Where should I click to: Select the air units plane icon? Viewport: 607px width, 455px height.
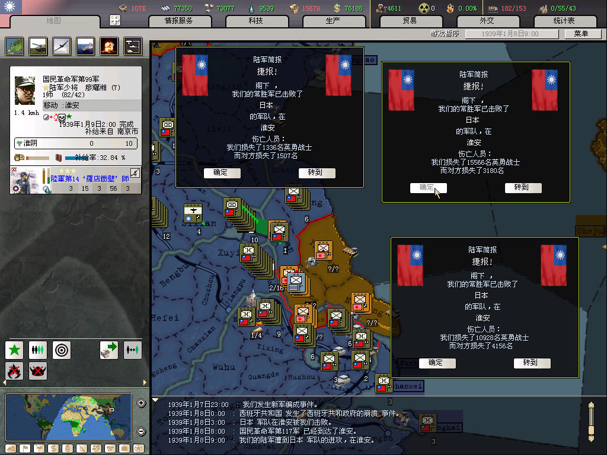(62, 46)
